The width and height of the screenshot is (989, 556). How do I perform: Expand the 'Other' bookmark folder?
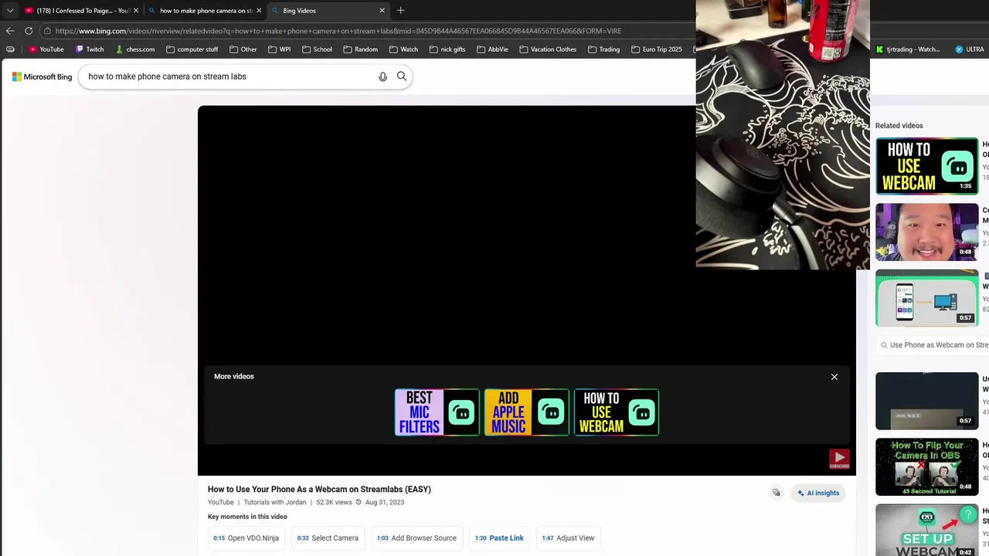243,49
